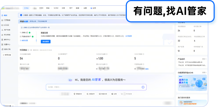This screenshot has width=218, height=107.
Task: Open the 设置 tab in top navigation
Action: 85,8
